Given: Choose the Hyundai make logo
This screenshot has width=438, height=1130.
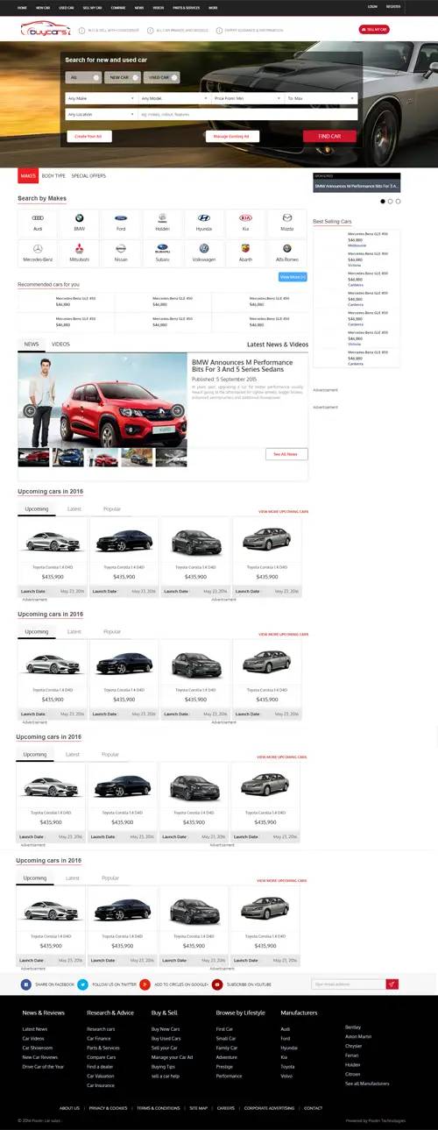Looking at the screenshot, I should click(x=204, y=217).
